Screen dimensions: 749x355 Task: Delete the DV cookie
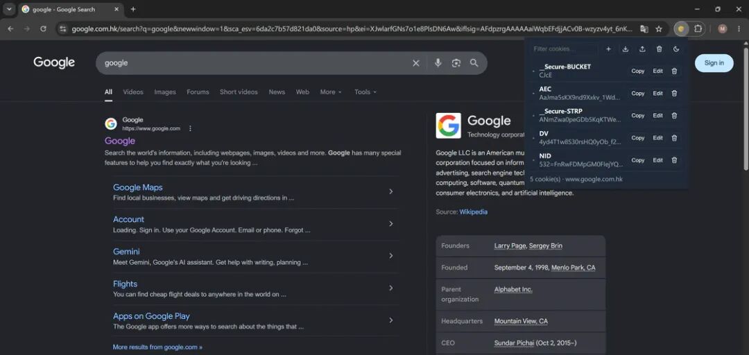pyautogui.click(x=674, y=138)
